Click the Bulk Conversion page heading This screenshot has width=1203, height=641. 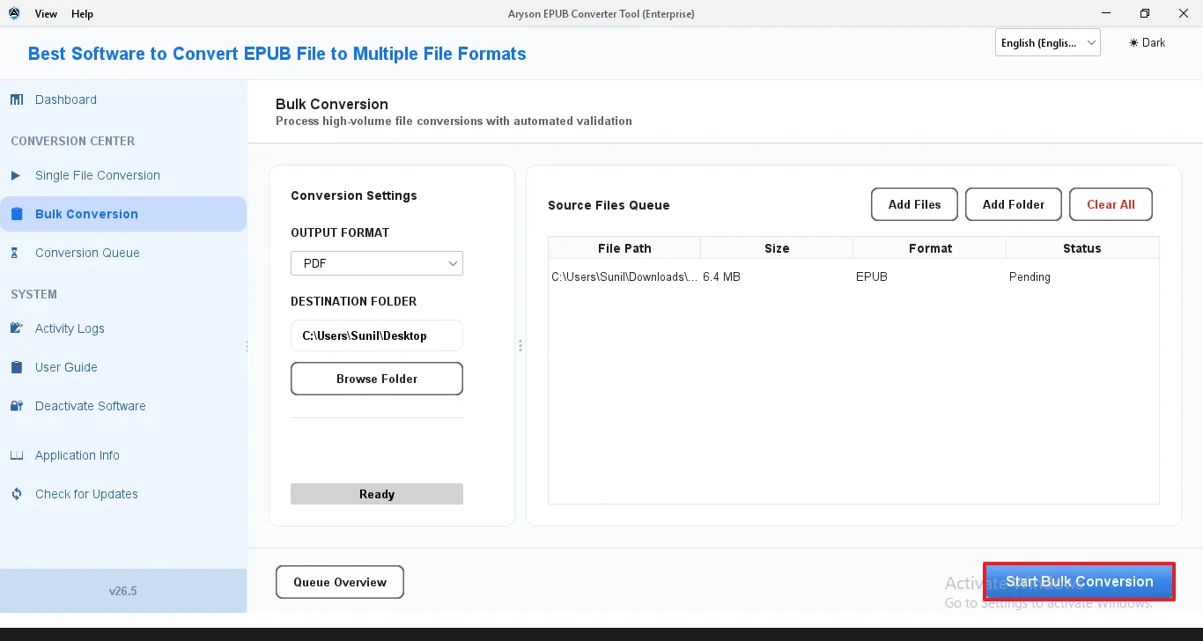coord(332,104)
